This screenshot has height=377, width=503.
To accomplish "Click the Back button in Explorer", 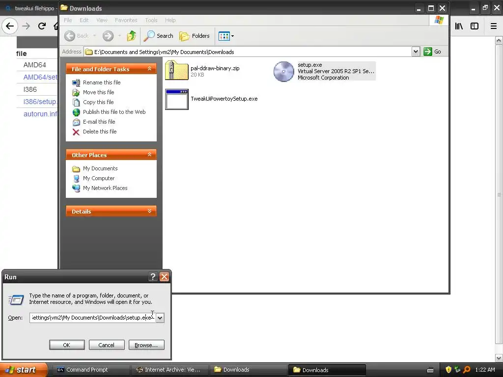I will coord(76,36).
